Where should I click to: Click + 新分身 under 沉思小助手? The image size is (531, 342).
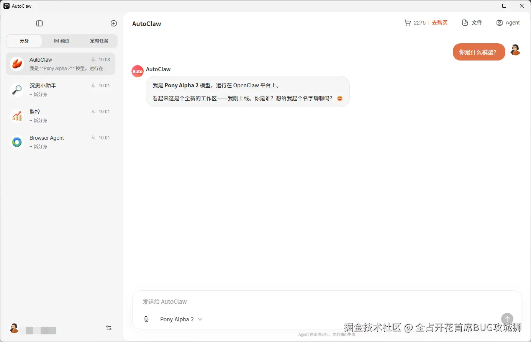click(x=38, y=94)
